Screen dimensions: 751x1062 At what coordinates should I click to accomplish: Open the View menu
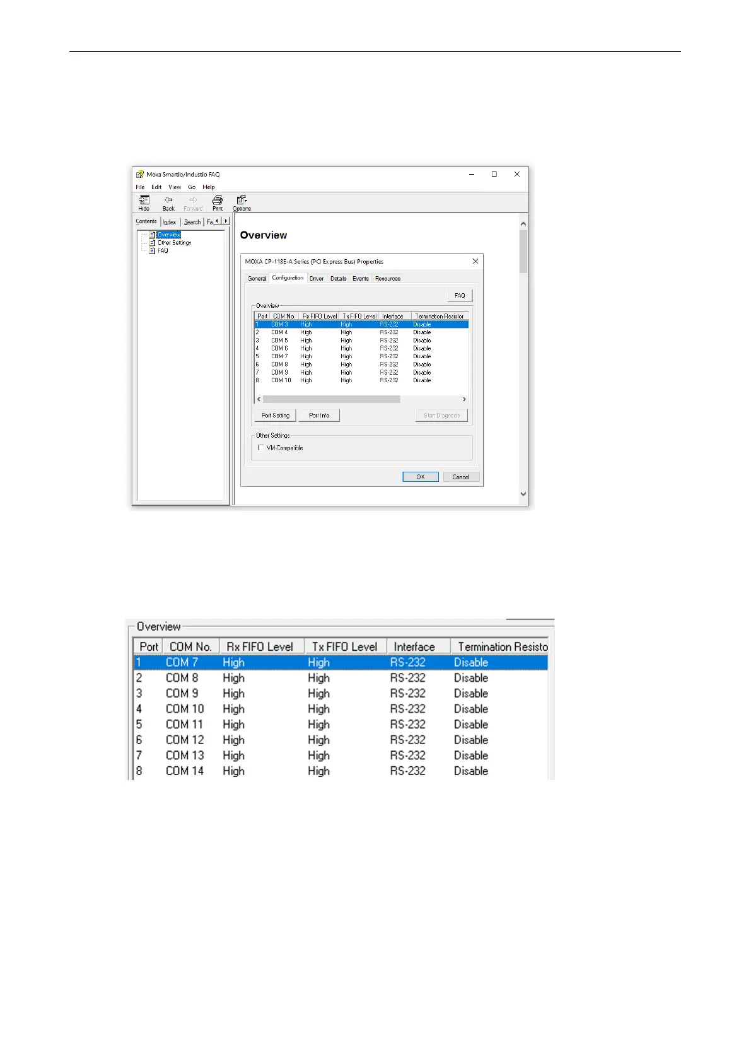coord(175,187)
